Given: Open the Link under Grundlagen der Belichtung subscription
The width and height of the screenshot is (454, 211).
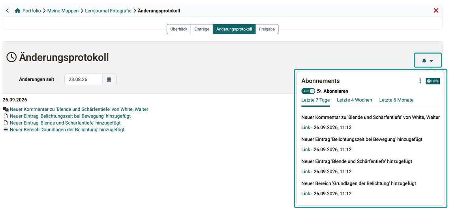Looking at the screenshot, I should point(306,193).
